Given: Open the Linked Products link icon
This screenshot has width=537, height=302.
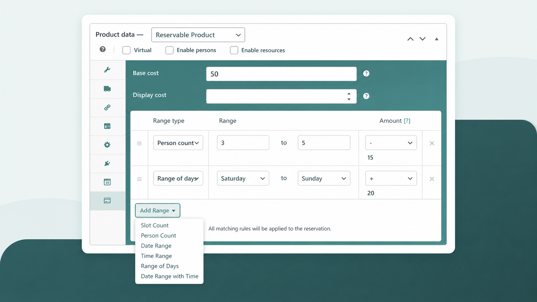Looking at the screenshot, I should [x=107, y=107].
